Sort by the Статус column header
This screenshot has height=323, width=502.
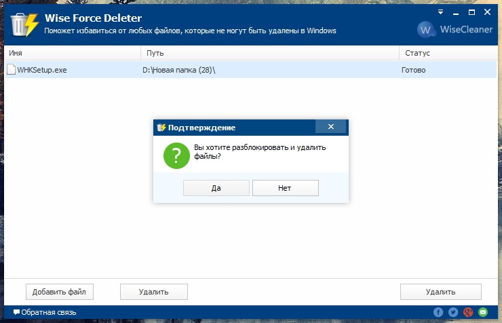pos(448,53)
